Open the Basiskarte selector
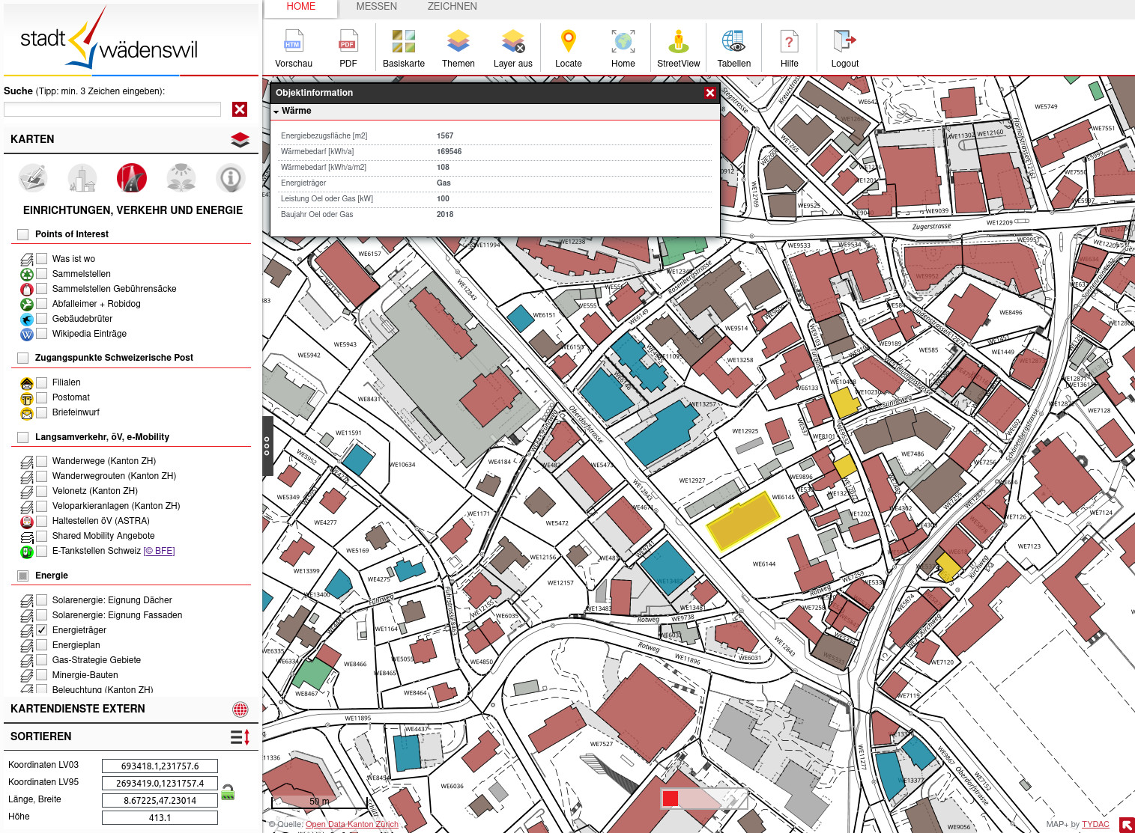Screen dimensions: 1135x833 [x=404, y=49]
